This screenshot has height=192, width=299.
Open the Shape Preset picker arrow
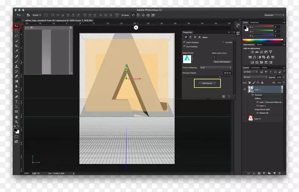coord(192,59)
